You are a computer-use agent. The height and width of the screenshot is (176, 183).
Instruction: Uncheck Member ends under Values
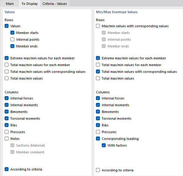click(x=12, y=46)
